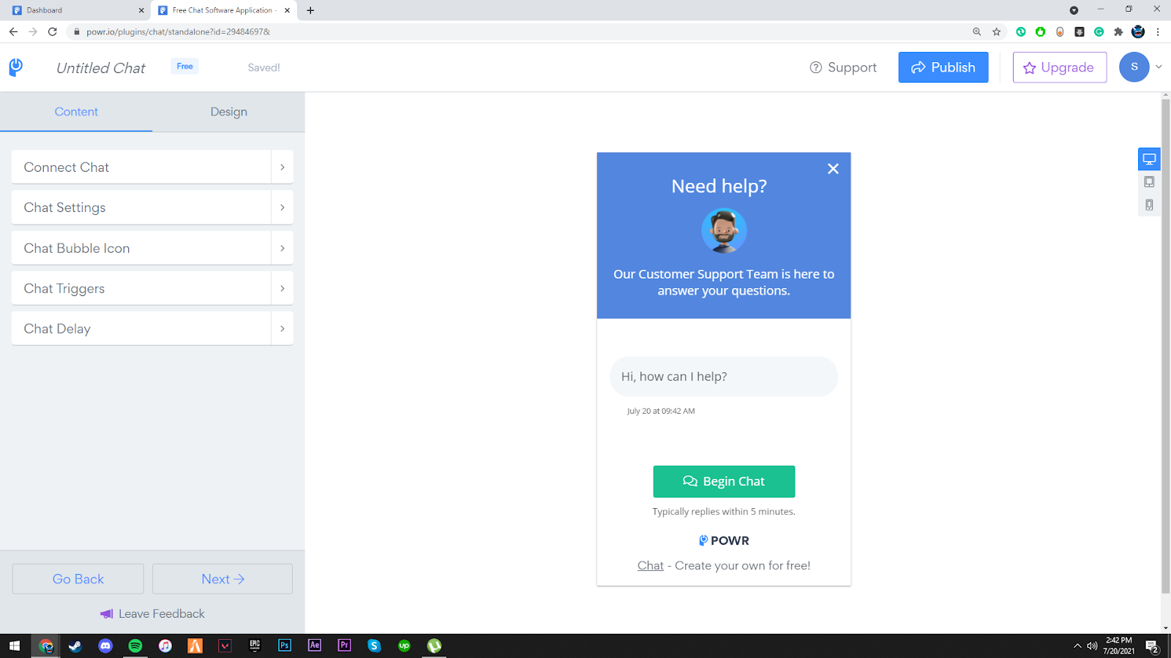This screenshot has height=658, width=1171.
Task: Click the POWR branding logo in widget
Action: [x=724, y=540]
